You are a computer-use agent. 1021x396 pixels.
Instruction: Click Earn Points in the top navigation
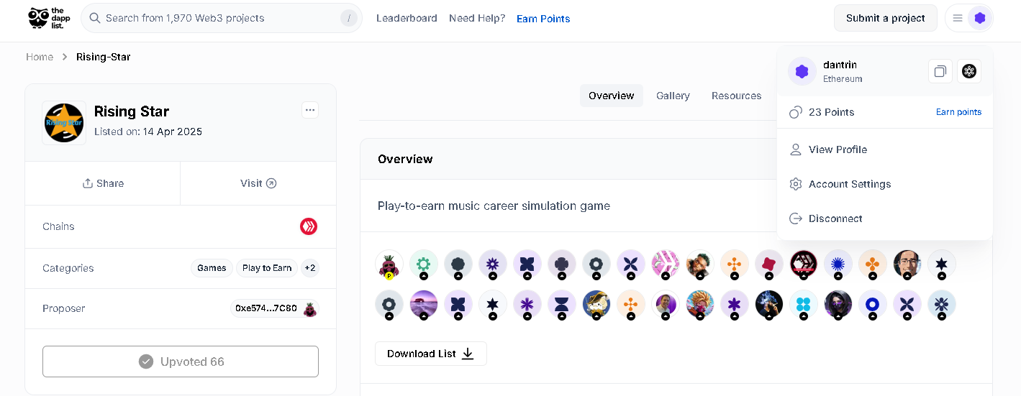(543, 19)
